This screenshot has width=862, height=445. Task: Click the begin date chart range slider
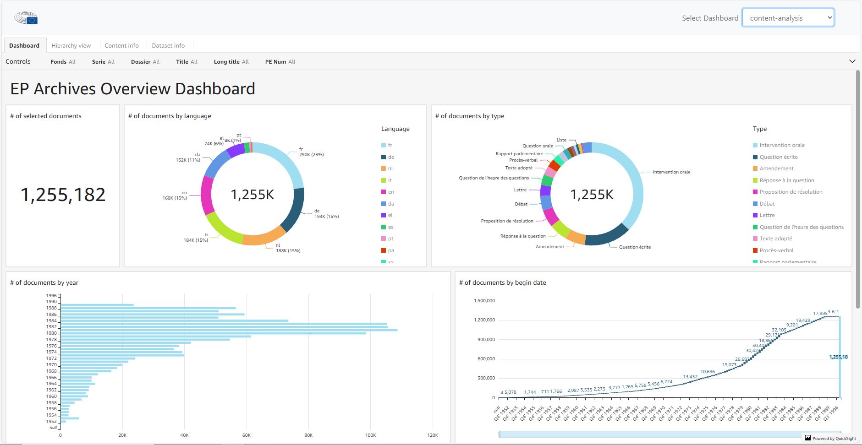[x=670, y=434]
